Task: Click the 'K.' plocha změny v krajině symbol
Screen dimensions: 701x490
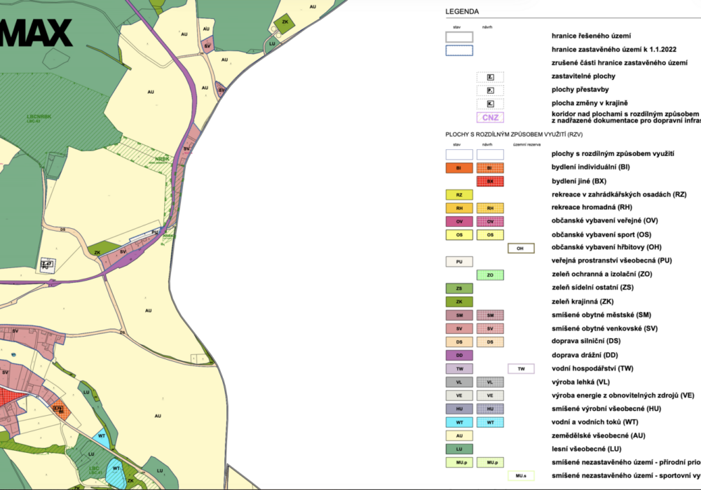Action: click(x=490, y=104)
